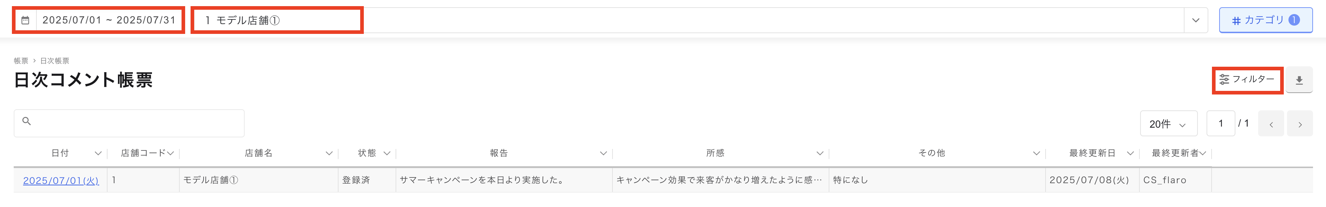Expand the 状態 column chevron
Viewport: 1326px width, 207px height.
pos(387,154)
